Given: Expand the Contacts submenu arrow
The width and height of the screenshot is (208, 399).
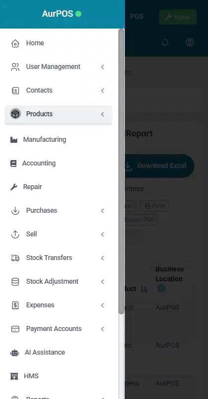Looking at the screenshot, I should point(103,91).
